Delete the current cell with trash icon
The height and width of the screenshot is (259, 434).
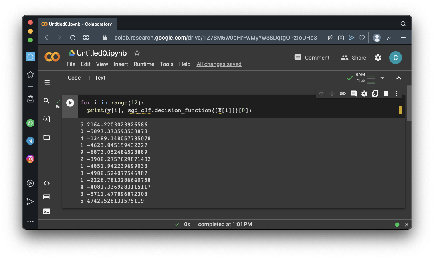[x=386, y=94]
